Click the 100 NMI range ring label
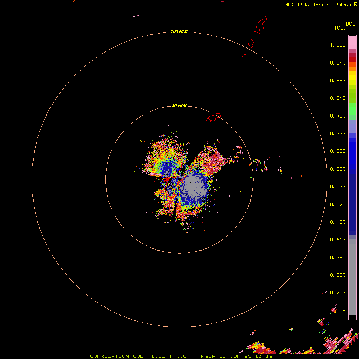The height and width of the screenshot is (359, 359). [179, 32]
